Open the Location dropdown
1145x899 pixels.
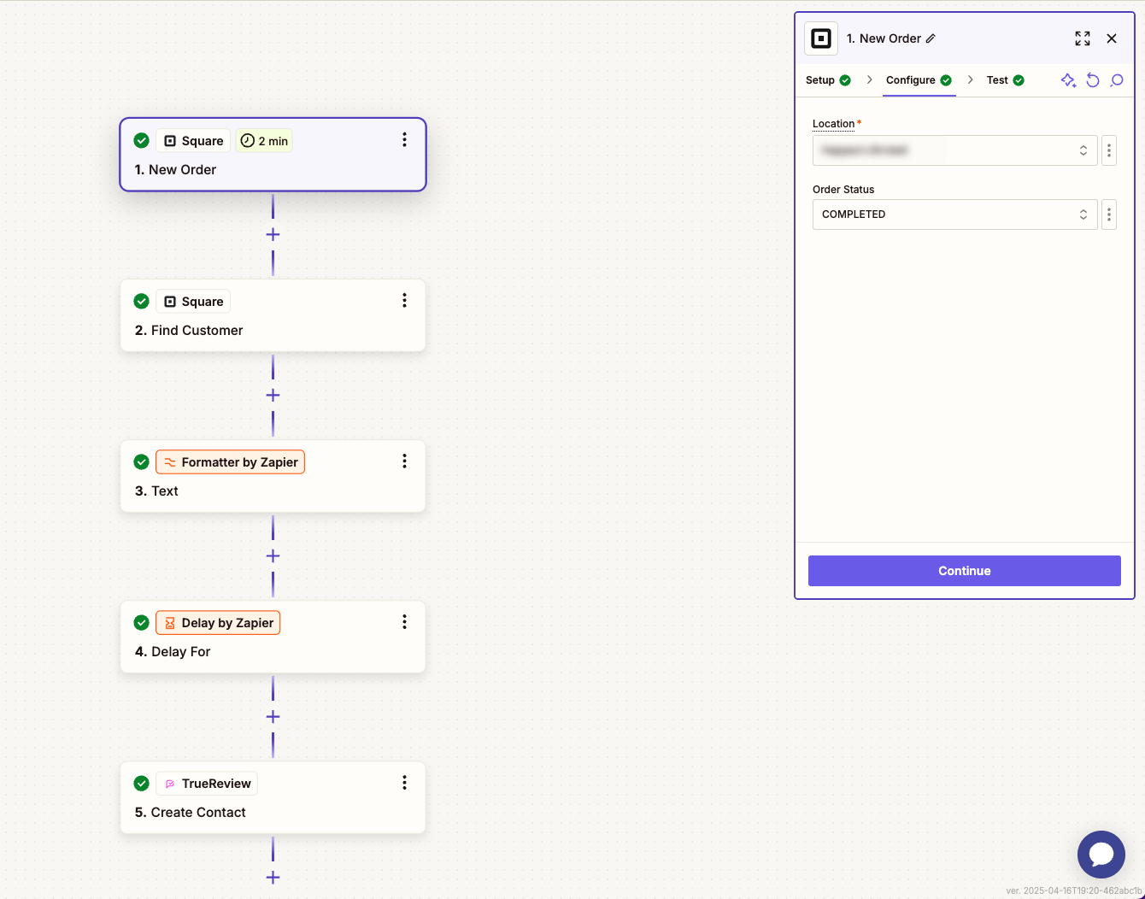coord(954,150)
